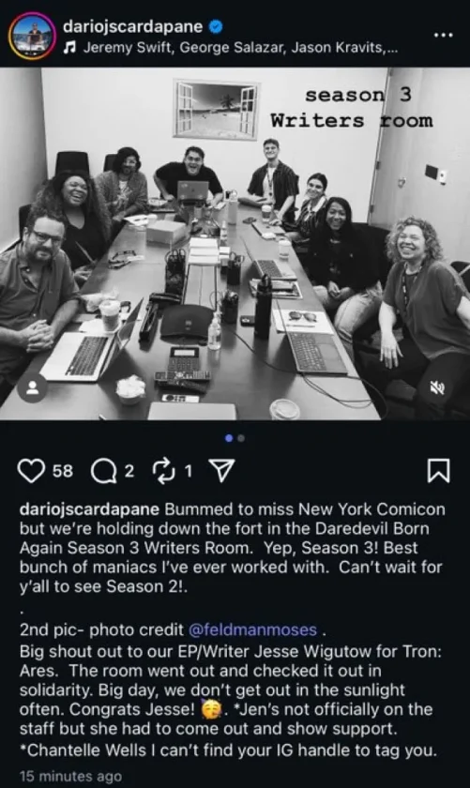The image size is (470, 788).
Task: Click the blue verified badge
Action: 215,26
